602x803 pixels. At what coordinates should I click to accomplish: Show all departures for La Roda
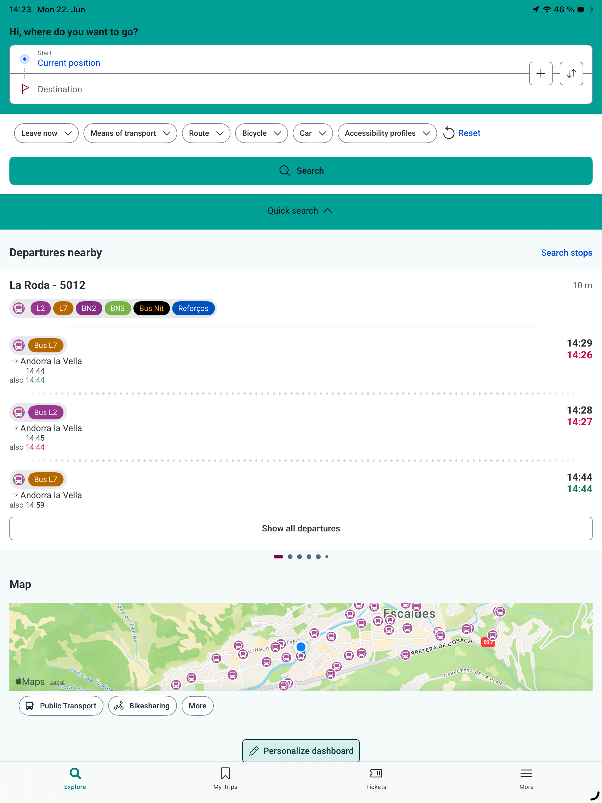[301, 528]
